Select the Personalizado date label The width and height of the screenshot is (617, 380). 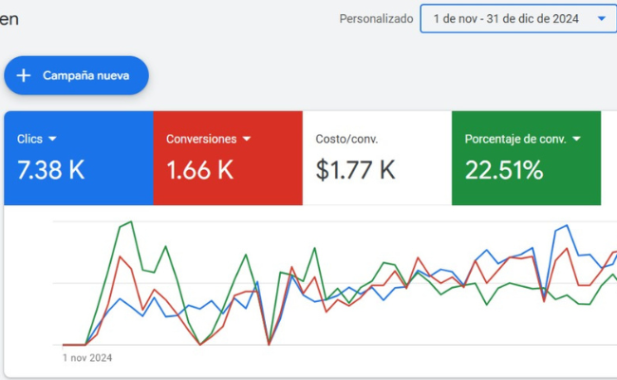pos(376,18)
